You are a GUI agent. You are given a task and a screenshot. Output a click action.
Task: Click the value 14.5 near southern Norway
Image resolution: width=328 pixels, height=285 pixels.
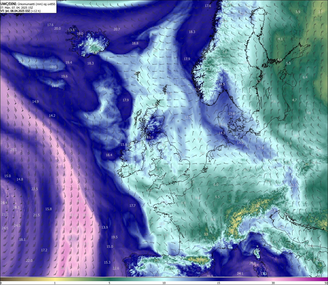[222, 84]
